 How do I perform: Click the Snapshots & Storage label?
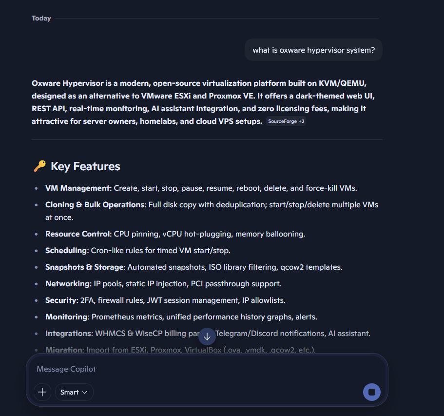[x=84, y=267]
